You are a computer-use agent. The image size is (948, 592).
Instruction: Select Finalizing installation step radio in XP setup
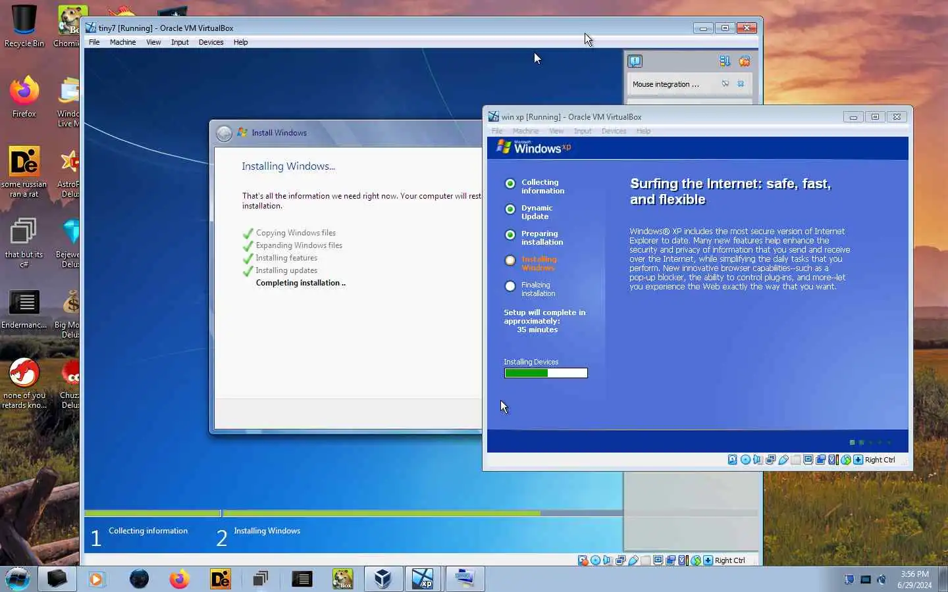coord(510,286)
